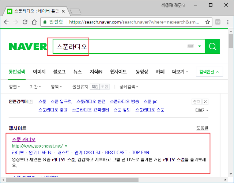Open the BEST CAST sublink
The width and height of the screenshot is (234, 183).
[116, 153]
